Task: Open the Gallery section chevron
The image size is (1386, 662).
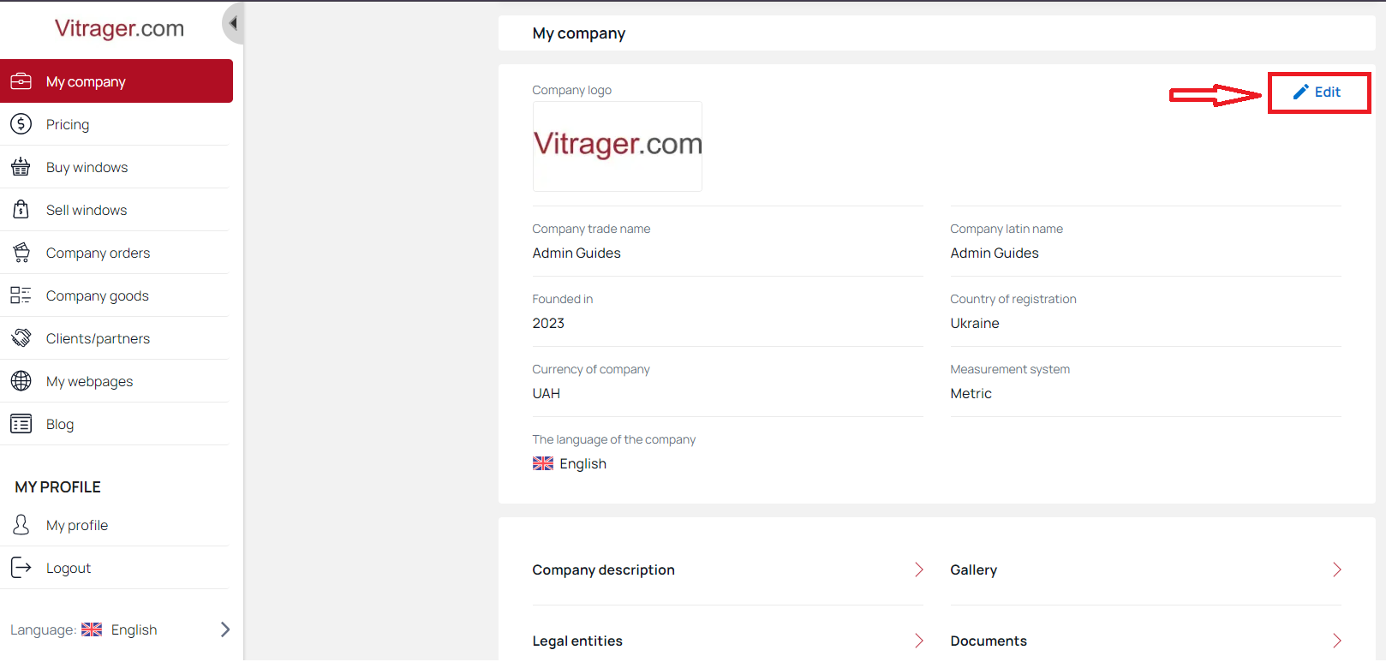Action: (x=1336, y=570)
